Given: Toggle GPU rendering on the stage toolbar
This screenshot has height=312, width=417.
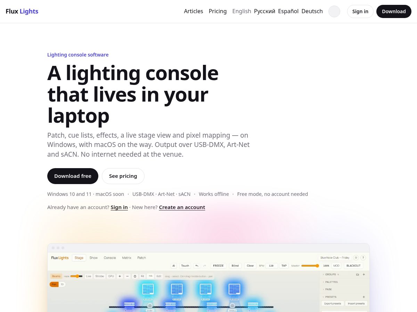Looking at the screenshot, I should 111,276.
